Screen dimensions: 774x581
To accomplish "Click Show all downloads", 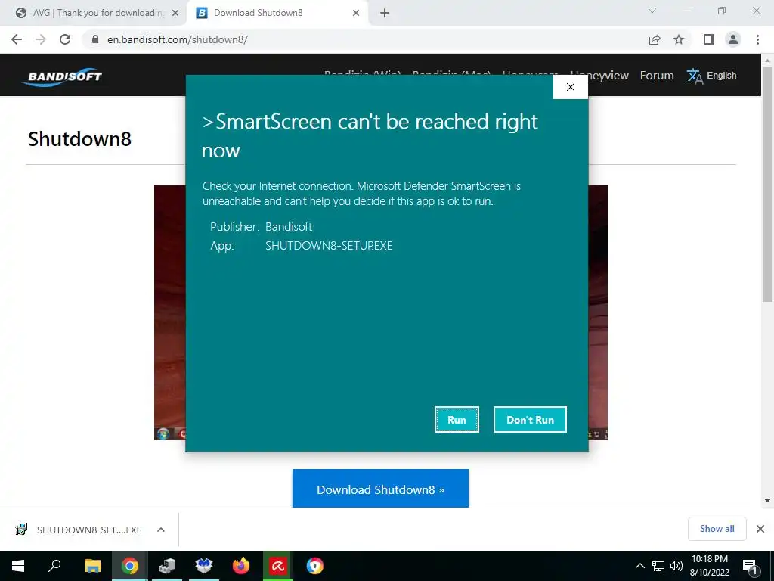I will pos(717,529).
